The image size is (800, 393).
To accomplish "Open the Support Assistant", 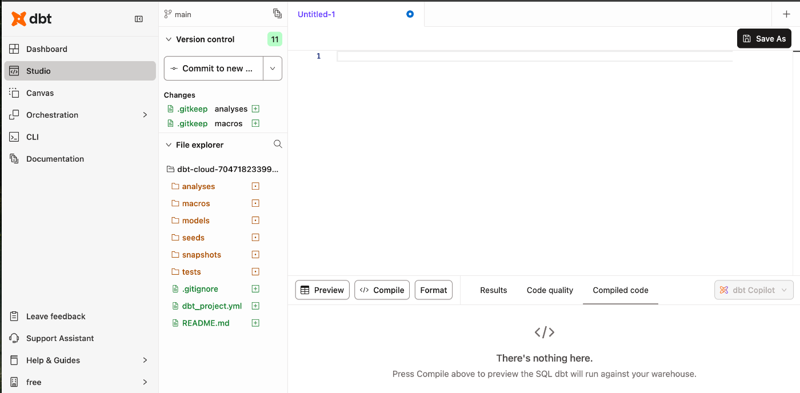I will [x=80, y=338].
